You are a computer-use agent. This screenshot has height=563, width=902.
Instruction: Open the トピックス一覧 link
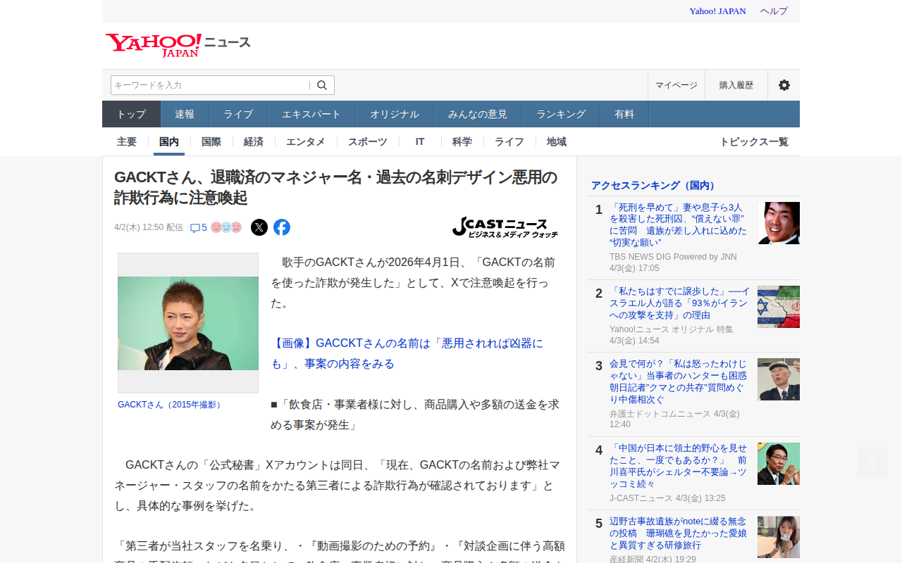[x=753, y=141]
